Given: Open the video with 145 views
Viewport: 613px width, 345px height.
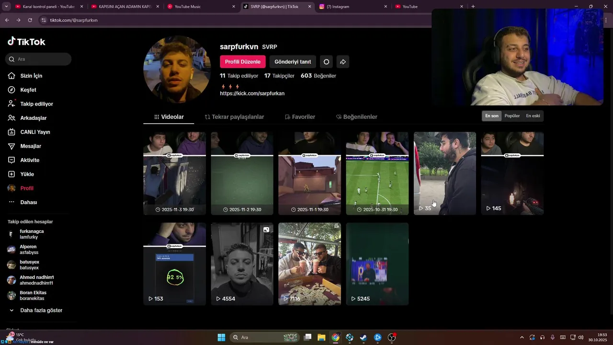Looking at the screenshot, I should pyautogui.click(x=512, y=173).
